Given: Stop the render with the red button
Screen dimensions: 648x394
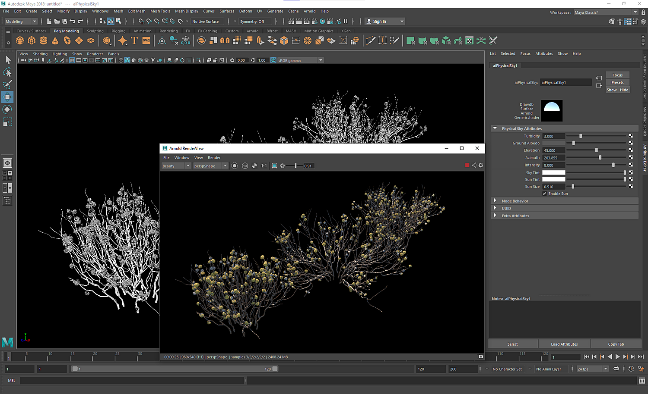Looking at the screenshot, I should click(467, 166).
